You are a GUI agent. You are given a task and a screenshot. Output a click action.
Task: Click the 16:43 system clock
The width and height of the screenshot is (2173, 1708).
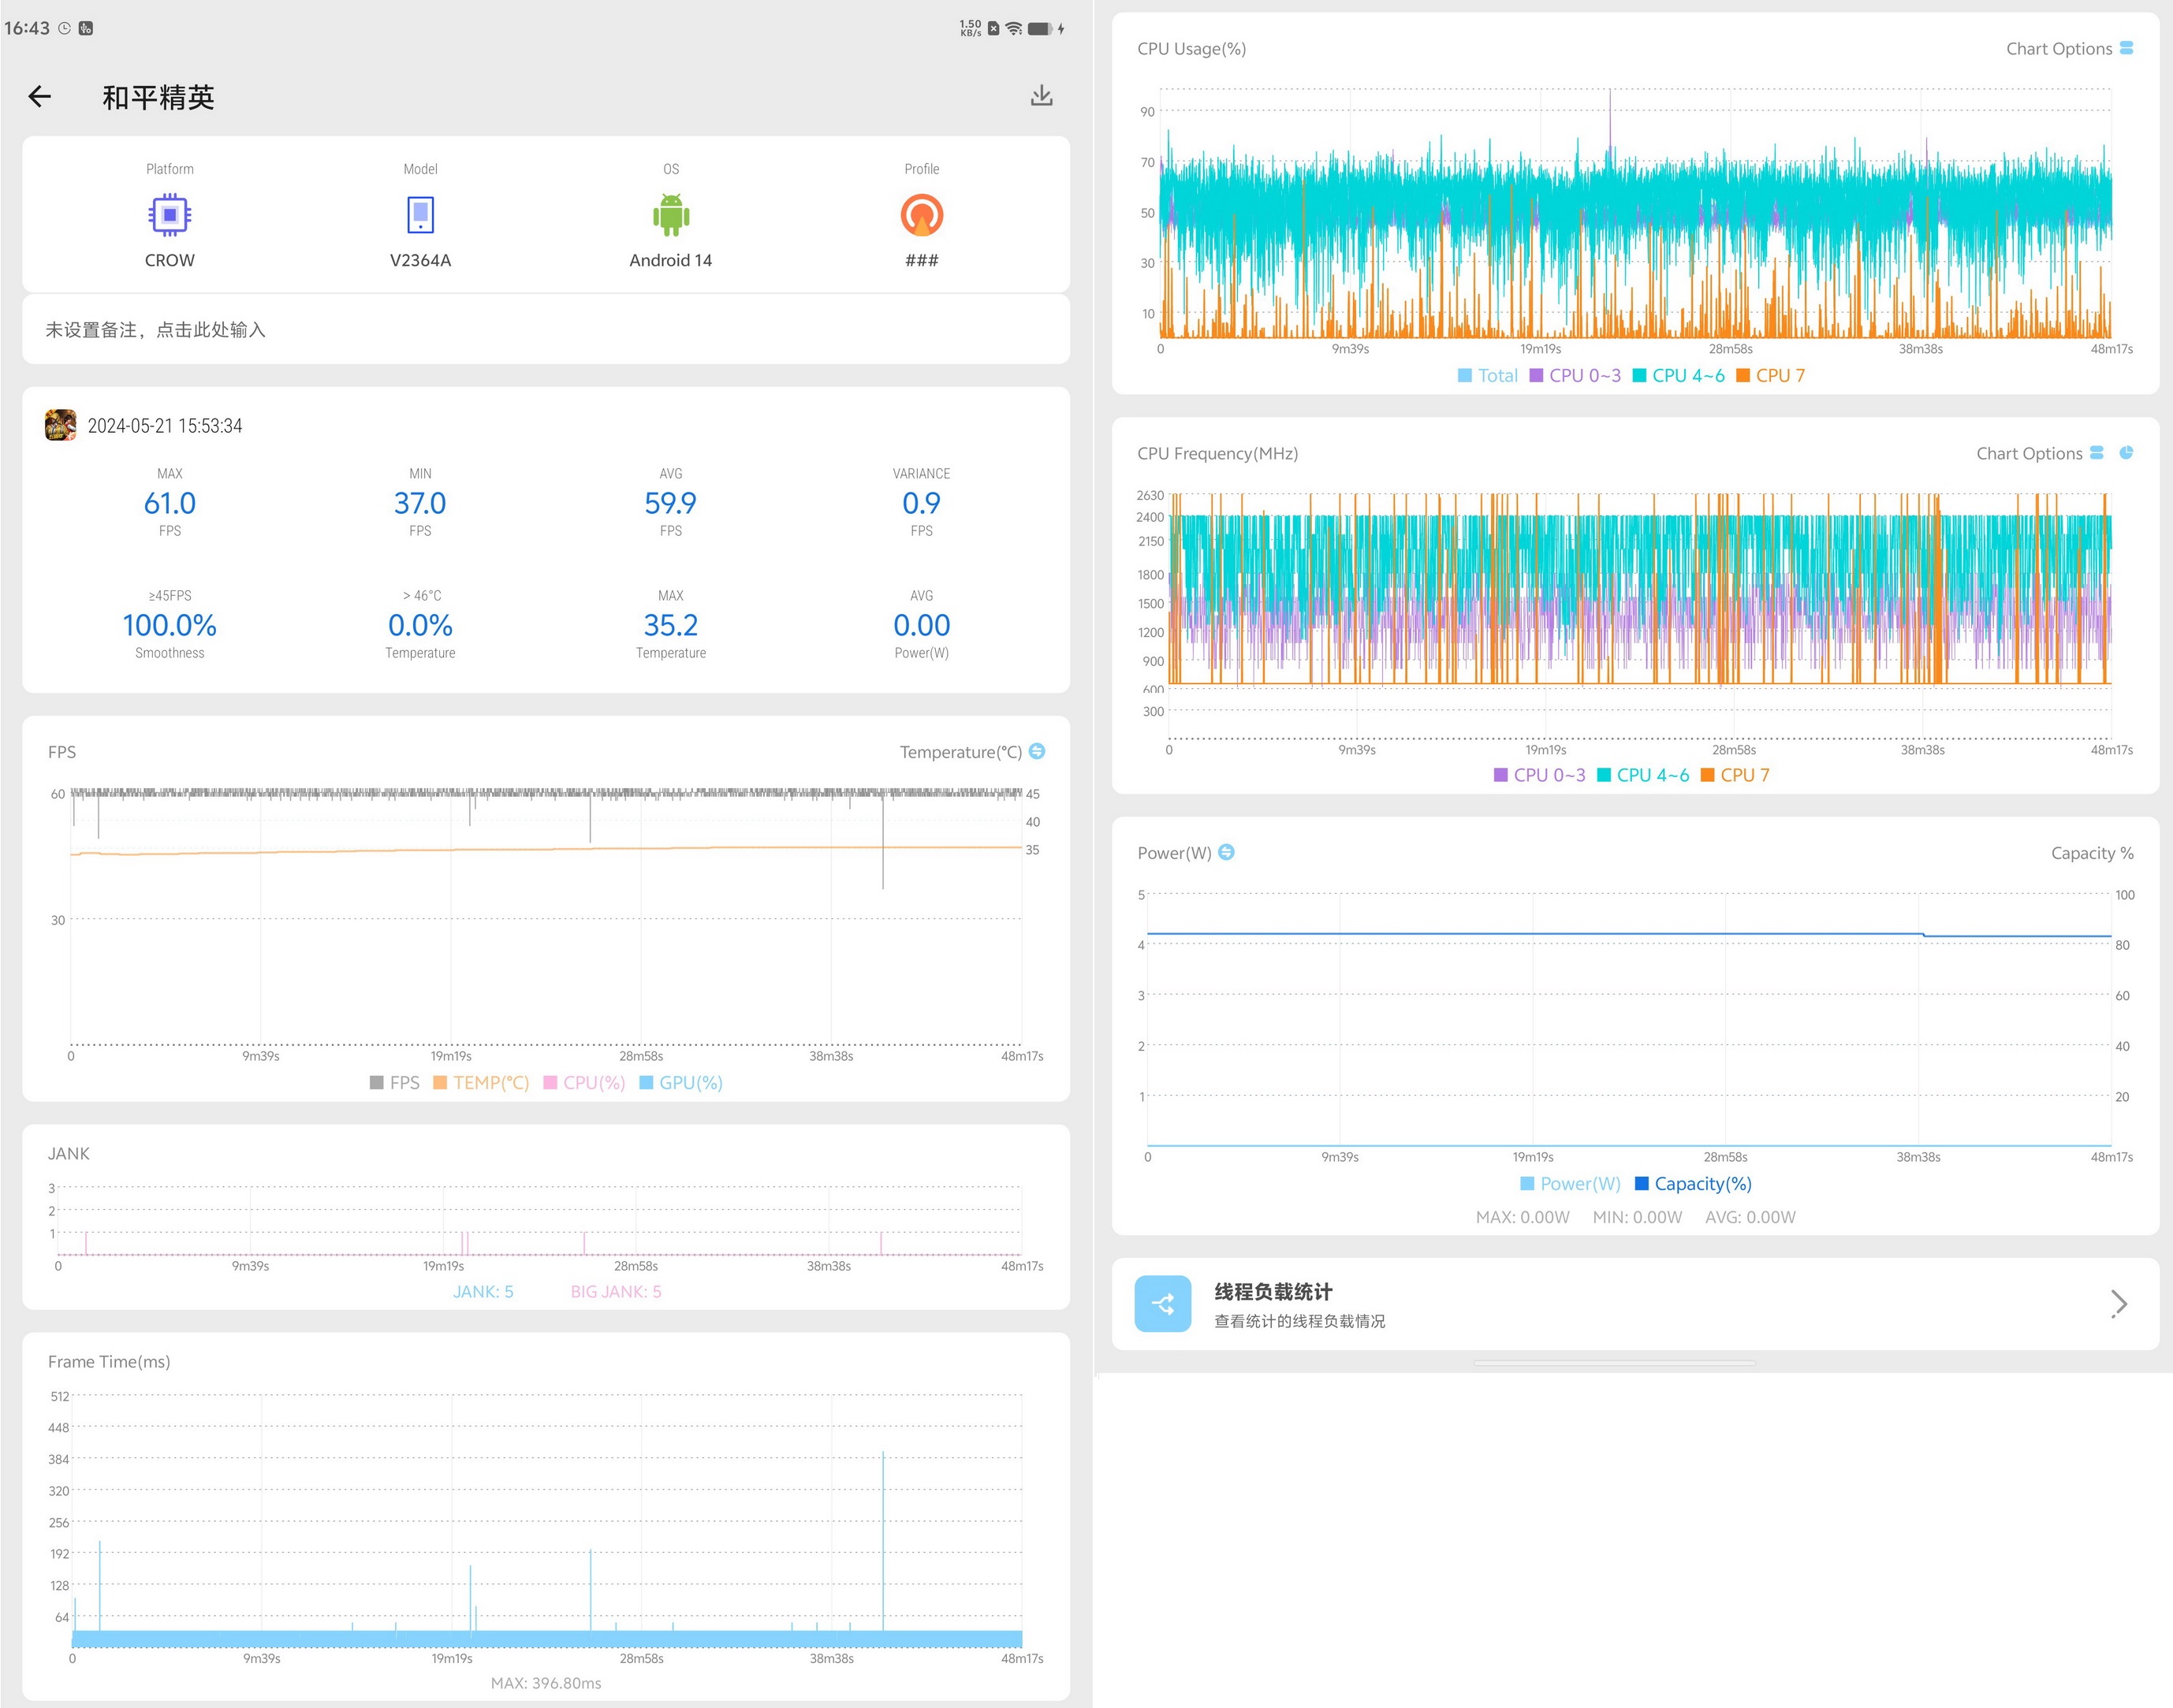27,28
